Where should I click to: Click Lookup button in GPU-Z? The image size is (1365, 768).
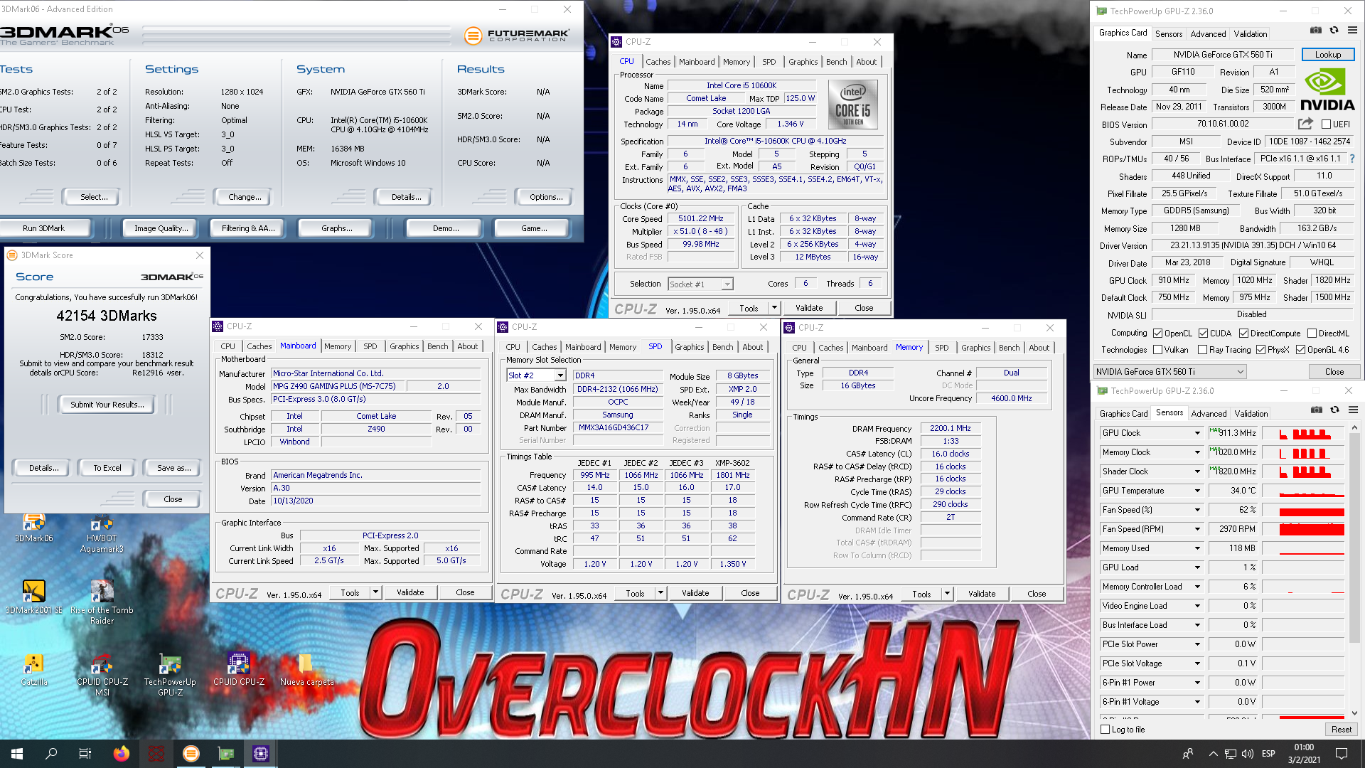[1327, 55]
